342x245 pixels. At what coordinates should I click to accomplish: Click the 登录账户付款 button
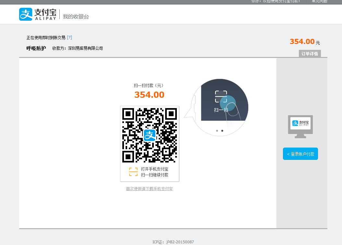tap(300, 154)
